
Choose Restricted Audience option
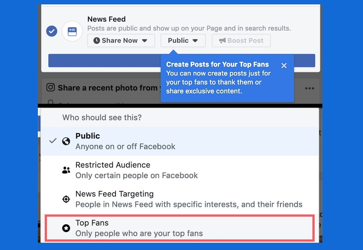pos(180,170)
